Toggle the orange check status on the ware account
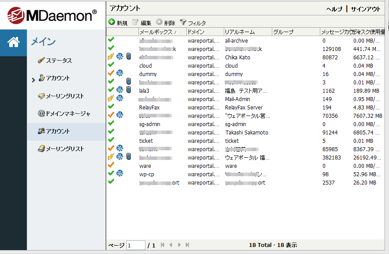Image resolution: width=389 pixels, height=254 pixels. click(111, 166)
